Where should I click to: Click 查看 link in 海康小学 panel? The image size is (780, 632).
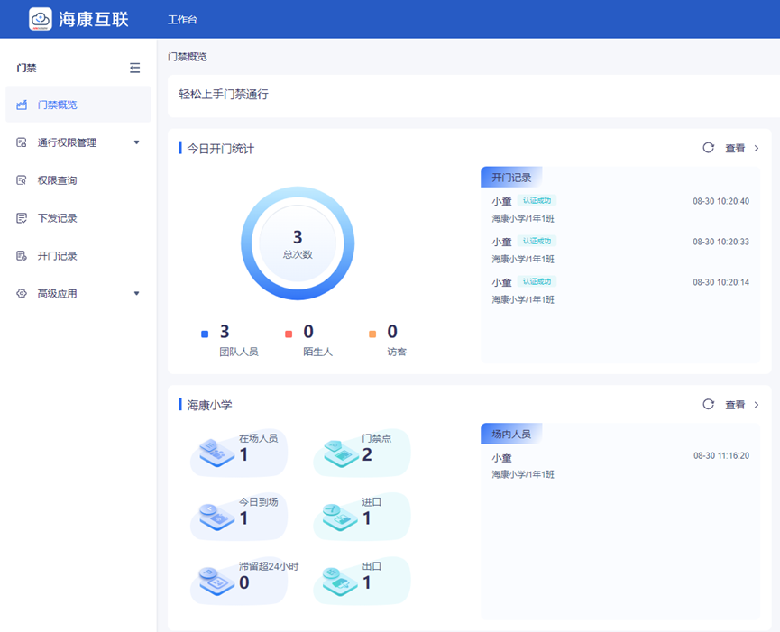click(x=735, y=405)
